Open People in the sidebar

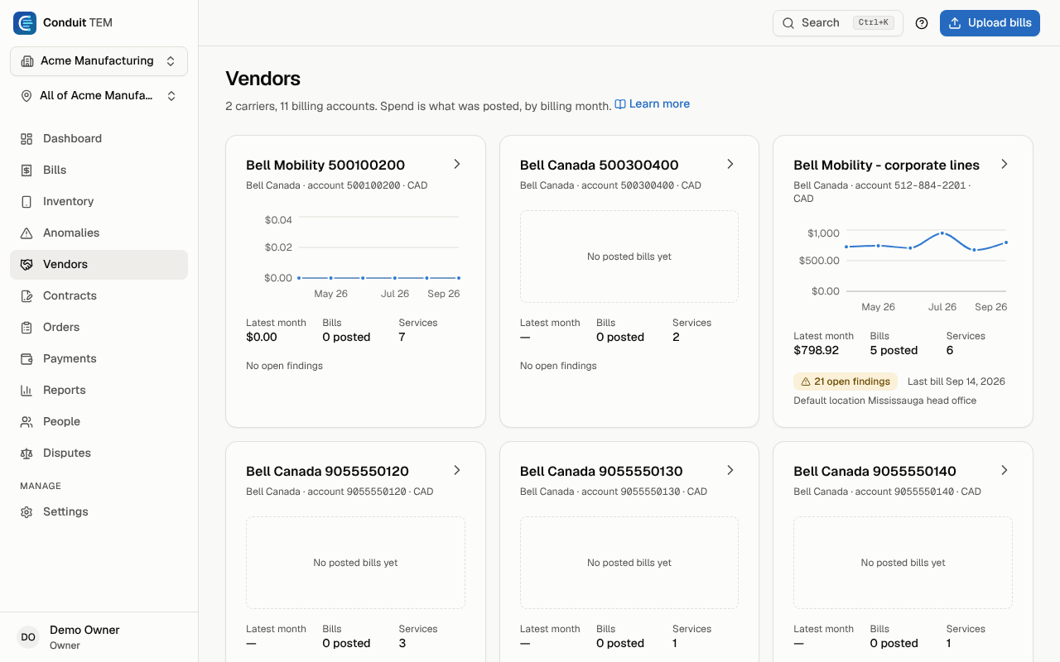coord(99,422)
